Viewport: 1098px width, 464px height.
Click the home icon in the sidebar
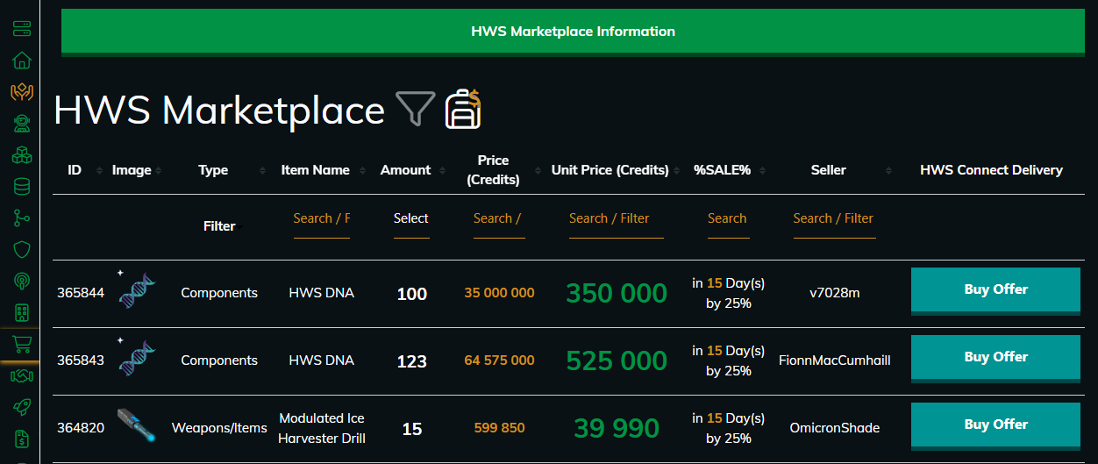(x=22, y=61)
